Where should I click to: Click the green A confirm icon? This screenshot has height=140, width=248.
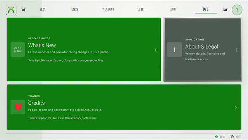pyautogui.click(x=216, y=136)
